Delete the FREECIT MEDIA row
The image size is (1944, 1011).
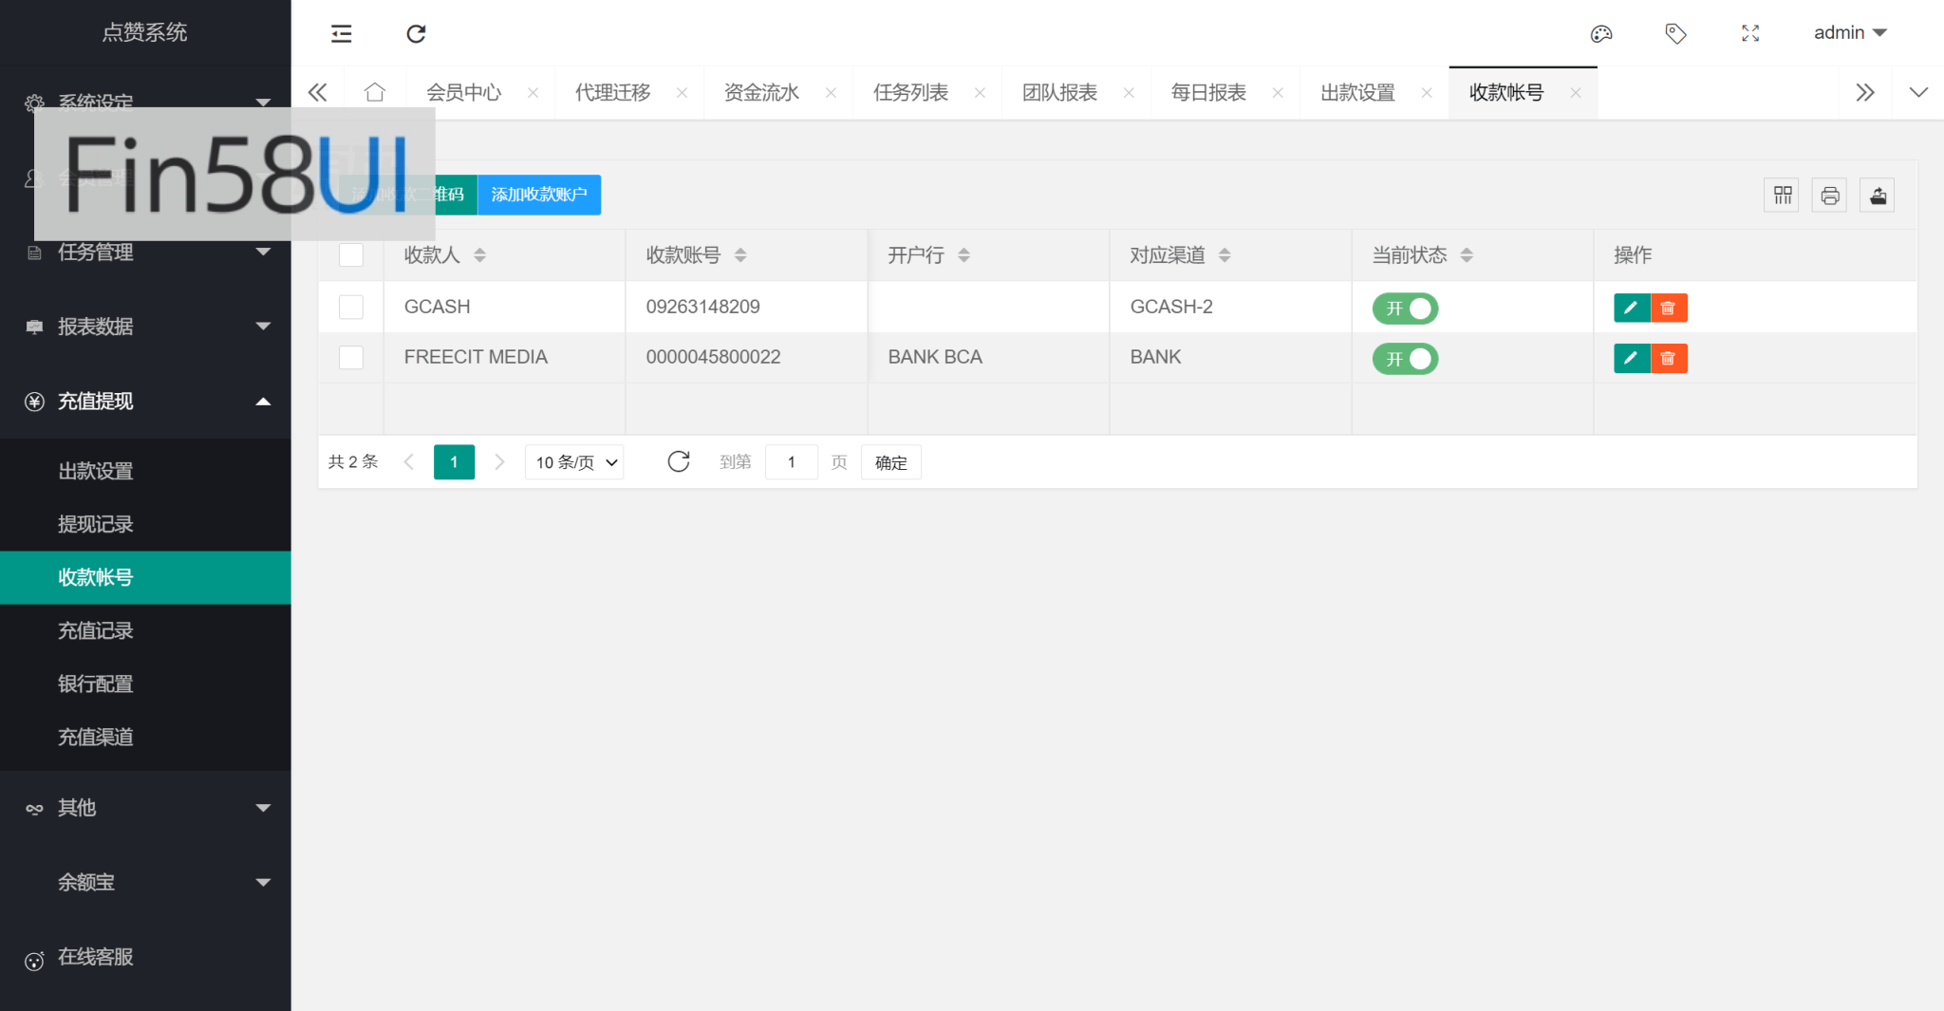(1669, 358)
